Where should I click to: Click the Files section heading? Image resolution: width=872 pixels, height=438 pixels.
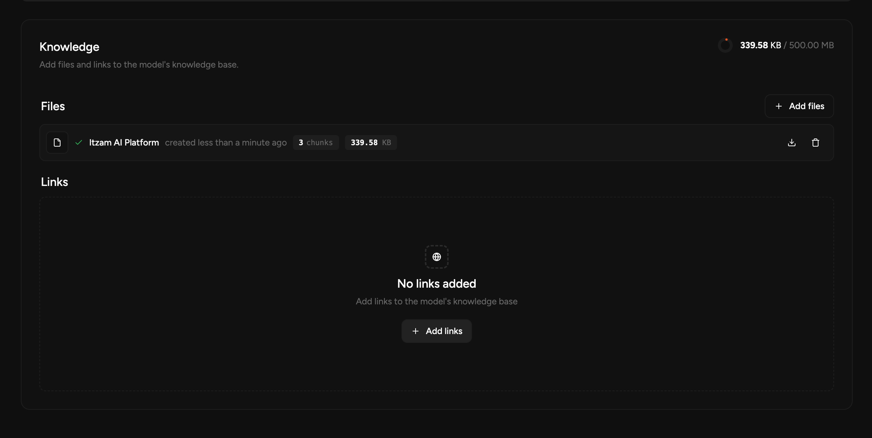tap(53, 106)
